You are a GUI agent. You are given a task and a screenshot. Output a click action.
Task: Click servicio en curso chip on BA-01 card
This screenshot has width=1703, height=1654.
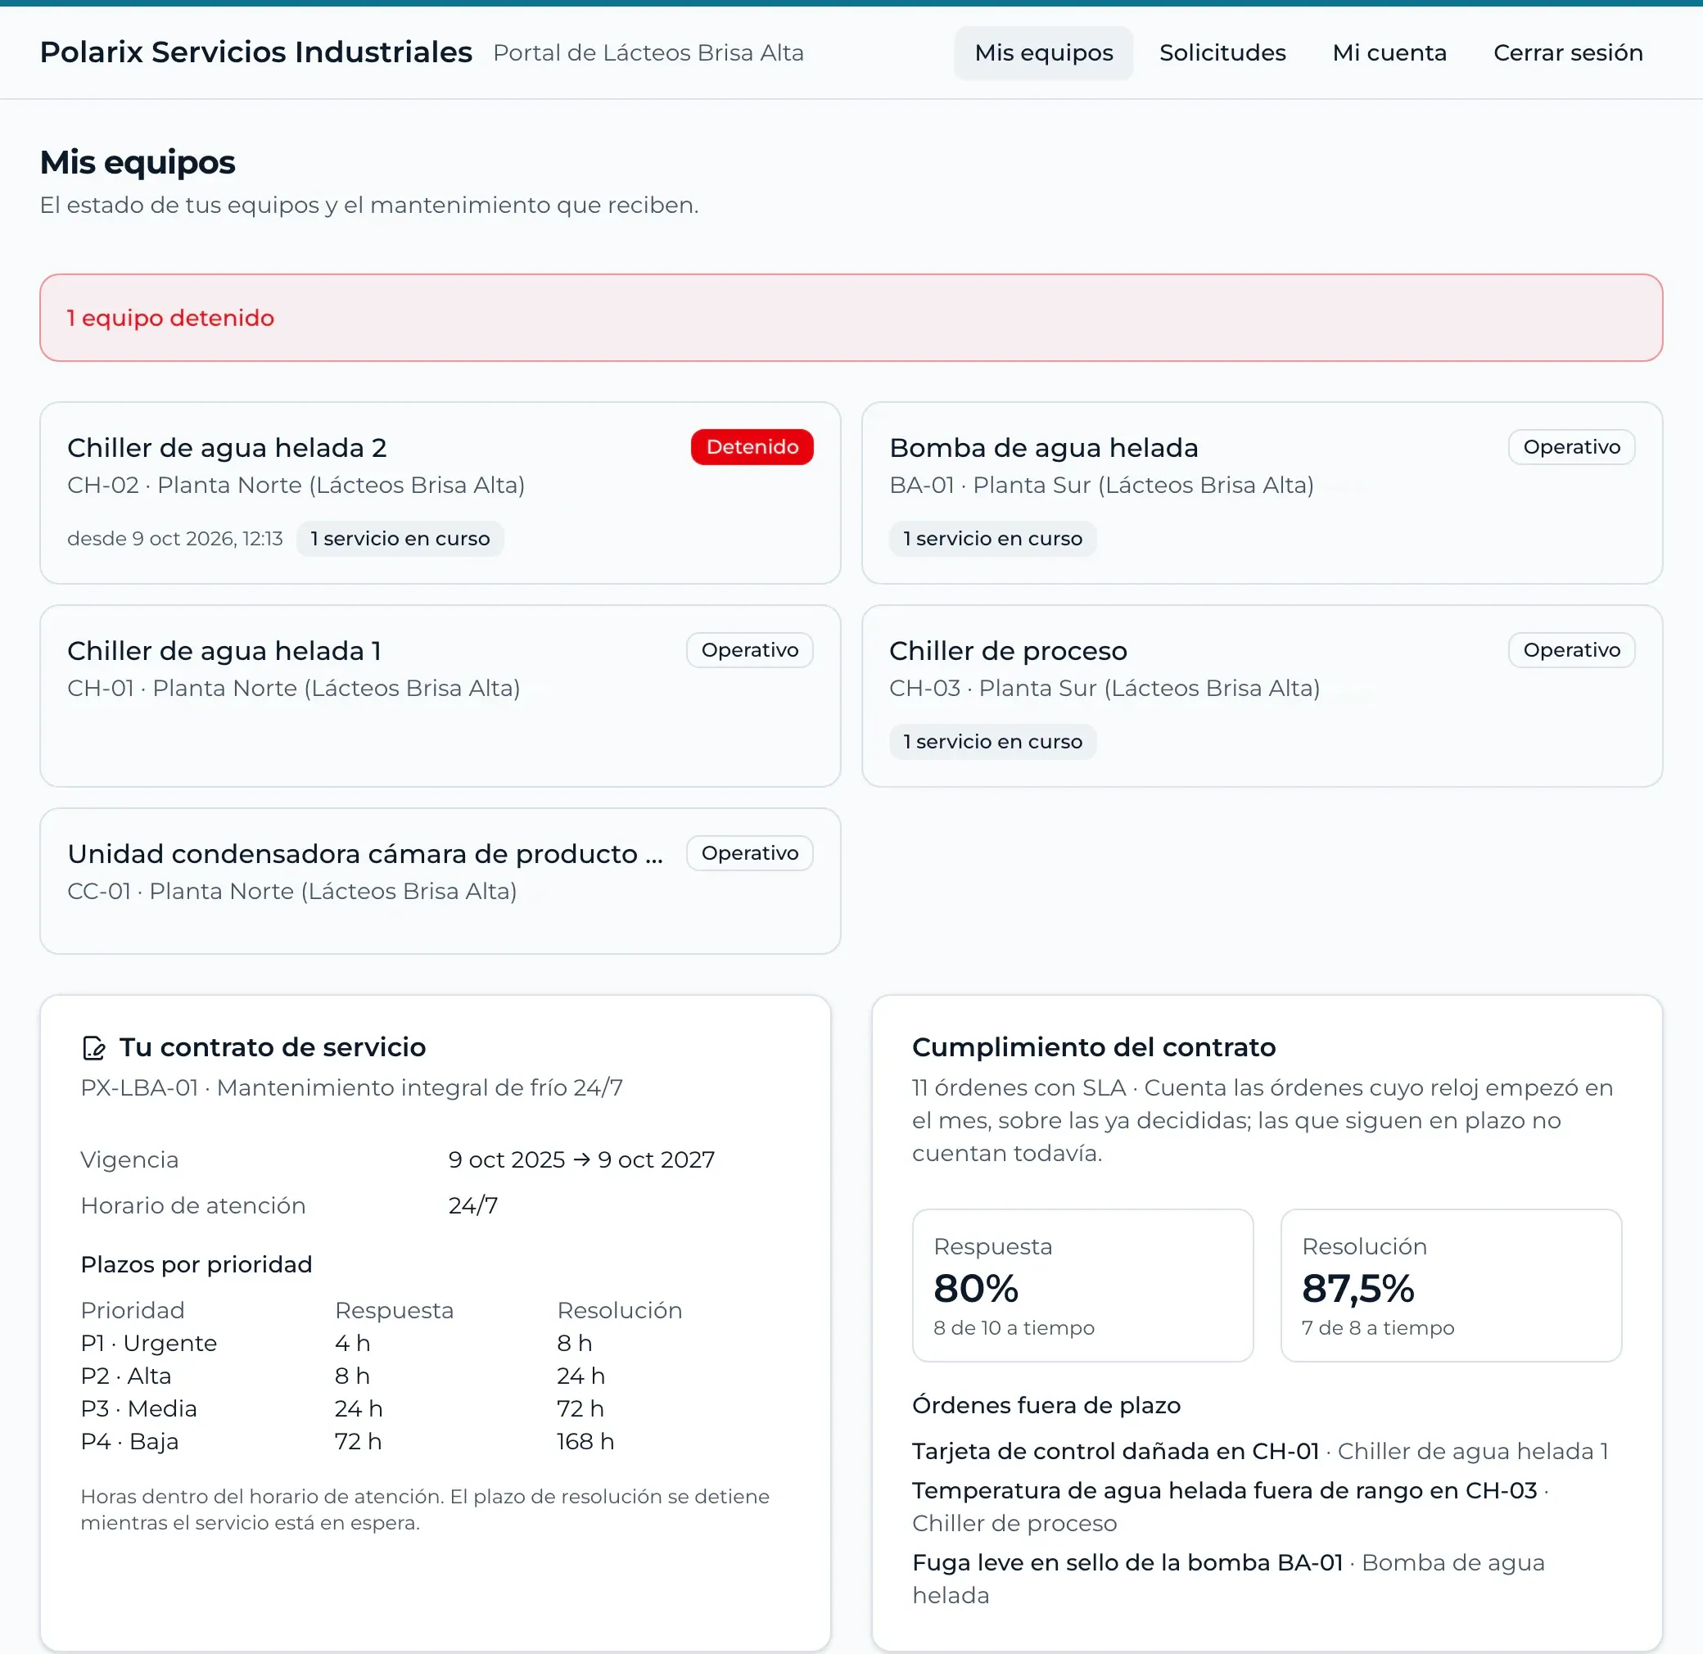pyautogui.click(x=992, y=539)
